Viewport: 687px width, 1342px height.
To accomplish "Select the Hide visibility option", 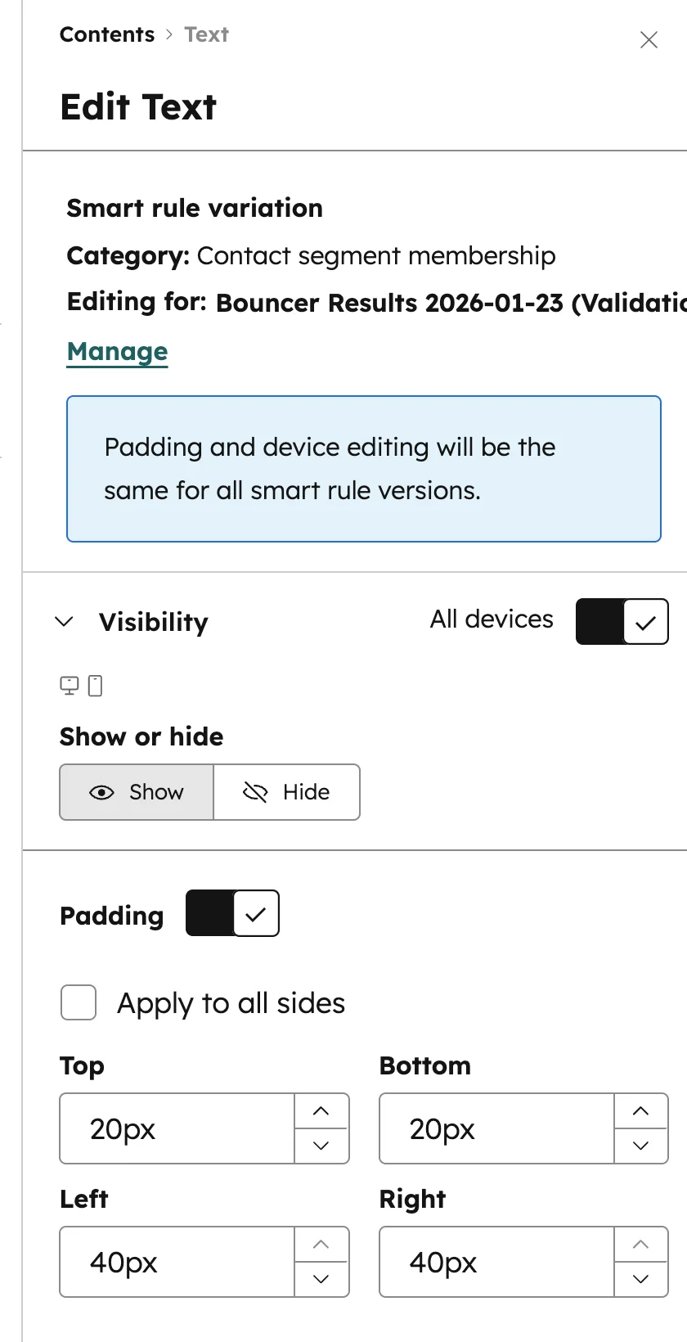I will (287, 792).
